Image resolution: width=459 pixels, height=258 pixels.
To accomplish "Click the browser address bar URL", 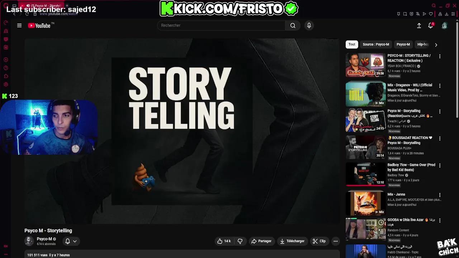I will tap(58, 14).
